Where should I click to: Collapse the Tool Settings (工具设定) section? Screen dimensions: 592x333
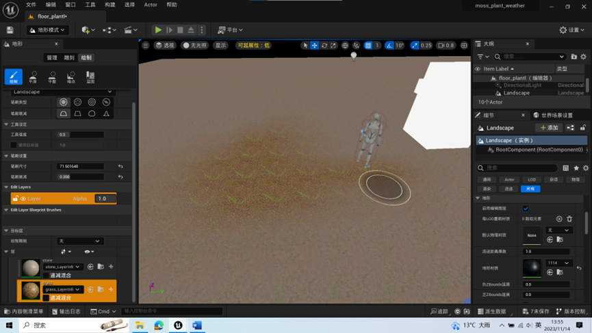tap(6, 124)
